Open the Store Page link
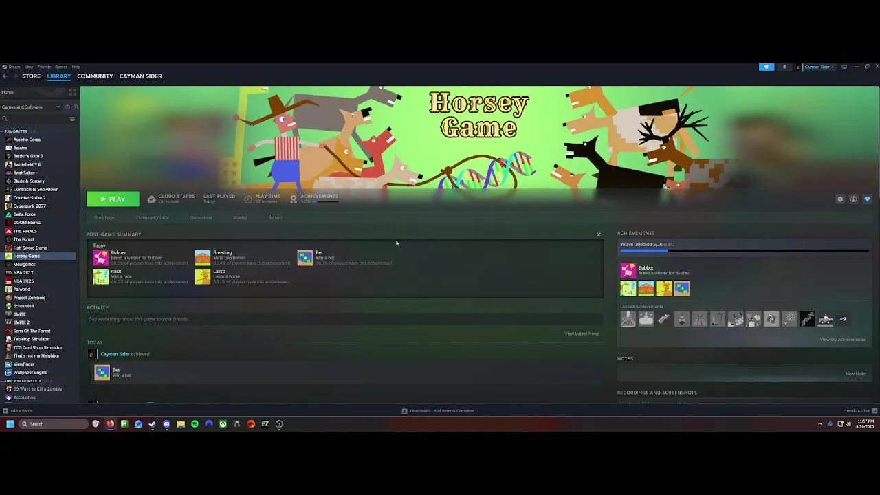Viewport: 880px width, 495px height. click(x=104, y=218)
